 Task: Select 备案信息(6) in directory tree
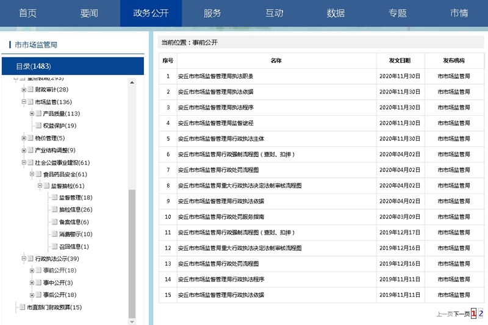coord(74,222)
